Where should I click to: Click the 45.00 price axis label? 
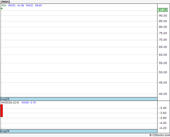[163, 83]
